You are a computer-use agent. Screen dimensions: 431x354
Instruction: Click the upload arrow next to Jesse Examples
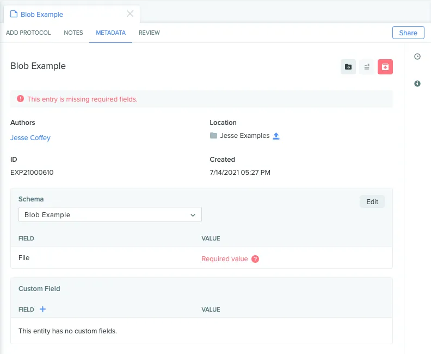coord(276,136)
